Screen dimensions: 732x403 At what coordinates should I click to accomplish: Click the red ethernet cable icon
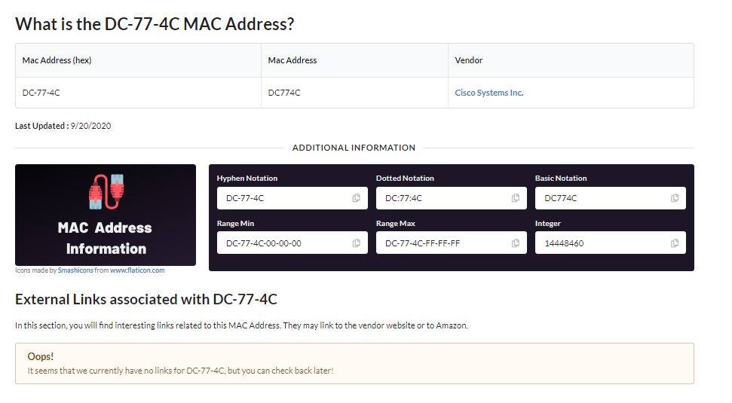coord(106,191)
